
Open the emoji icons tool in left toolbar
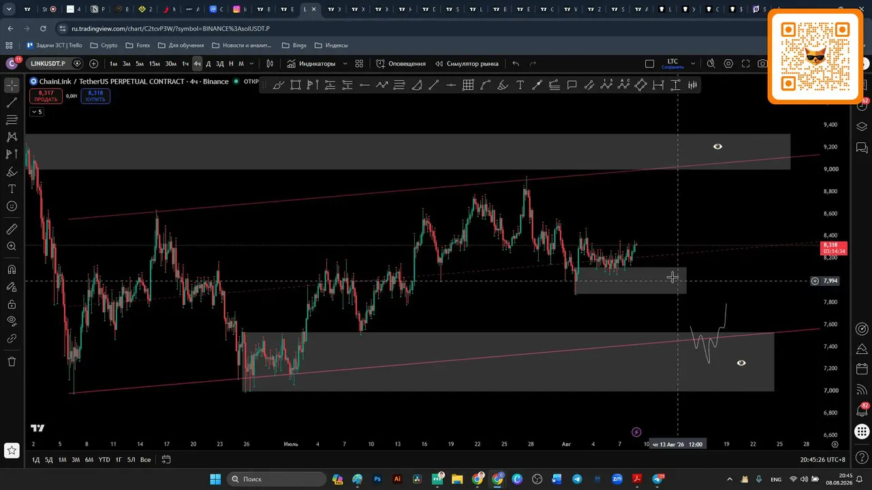tap(12, 206)
